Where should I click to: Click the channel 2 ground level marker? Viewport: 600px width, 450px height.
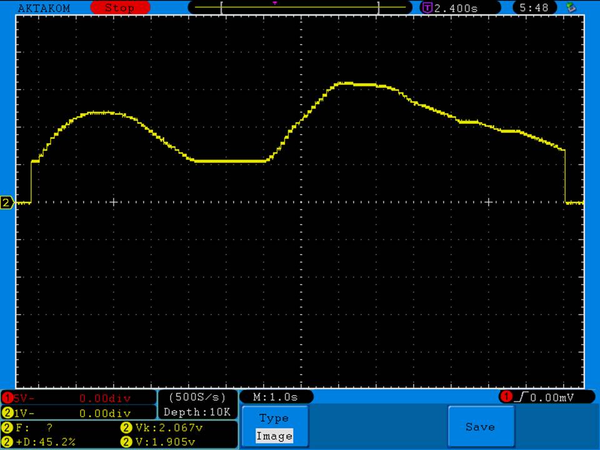coord(6,202)
